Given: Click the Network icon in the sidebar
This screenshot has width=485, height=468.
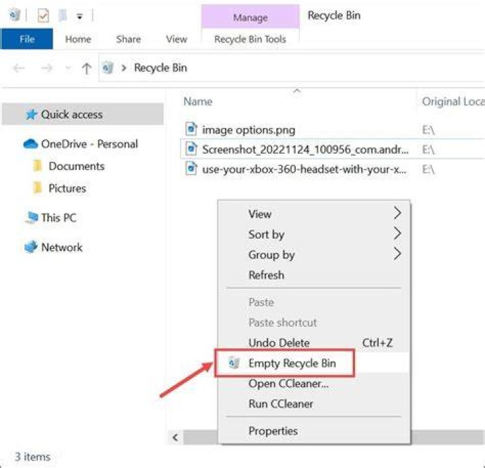Looking at the screenshot, I should 31,247.
